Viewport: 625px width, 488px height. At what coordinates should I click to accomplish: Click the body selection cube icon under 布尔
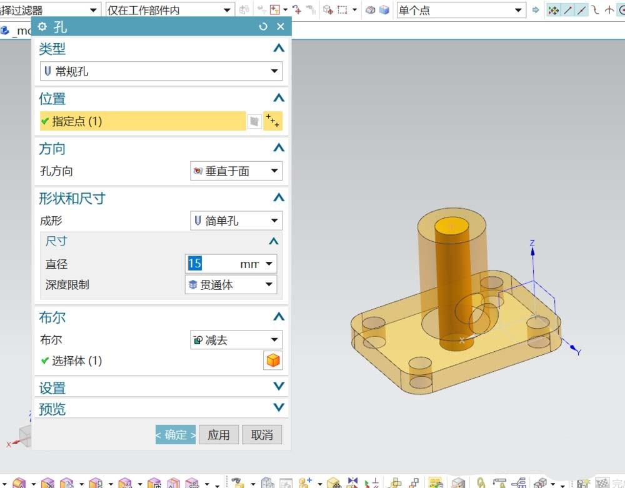coord(273,361)
